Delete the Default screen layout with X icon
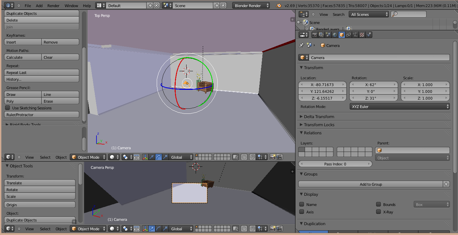 156,5
